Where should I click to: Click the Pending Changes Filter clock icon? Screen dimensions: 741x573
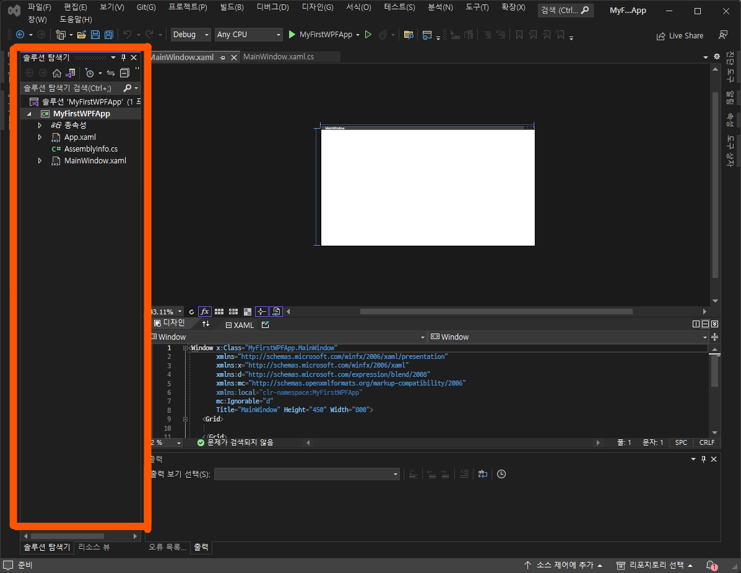(89, 73)
